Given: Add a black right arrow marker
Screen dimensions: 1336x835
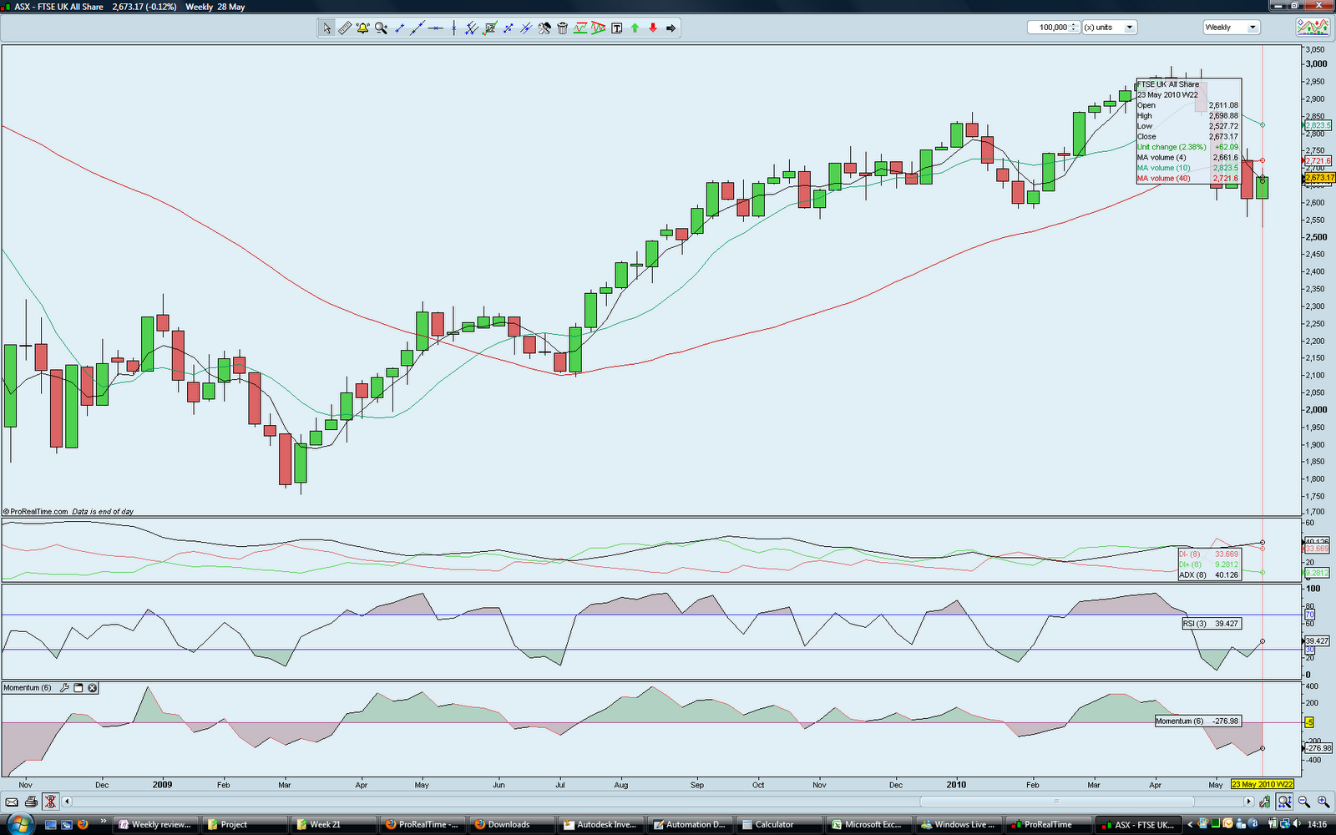Looking at the screenshot, I should click(x=671, y=28).
